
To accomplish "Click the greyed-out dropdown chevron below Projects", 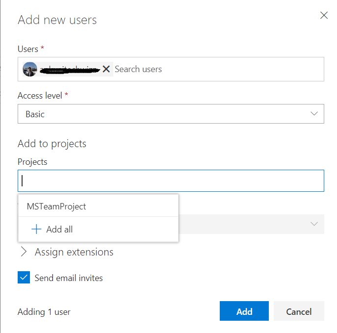I will 314,224.
